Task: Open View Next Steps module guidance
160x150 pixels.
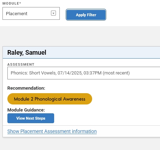Action: (31, 118)
